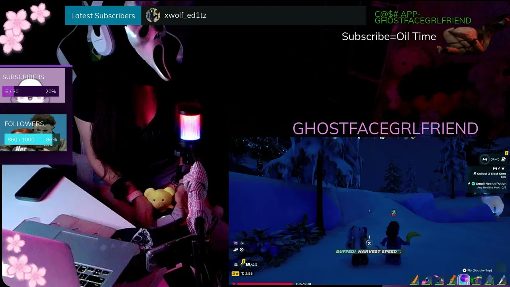Select the blue-handled tool in the last hotbar slot

click(x=501, y=280)
